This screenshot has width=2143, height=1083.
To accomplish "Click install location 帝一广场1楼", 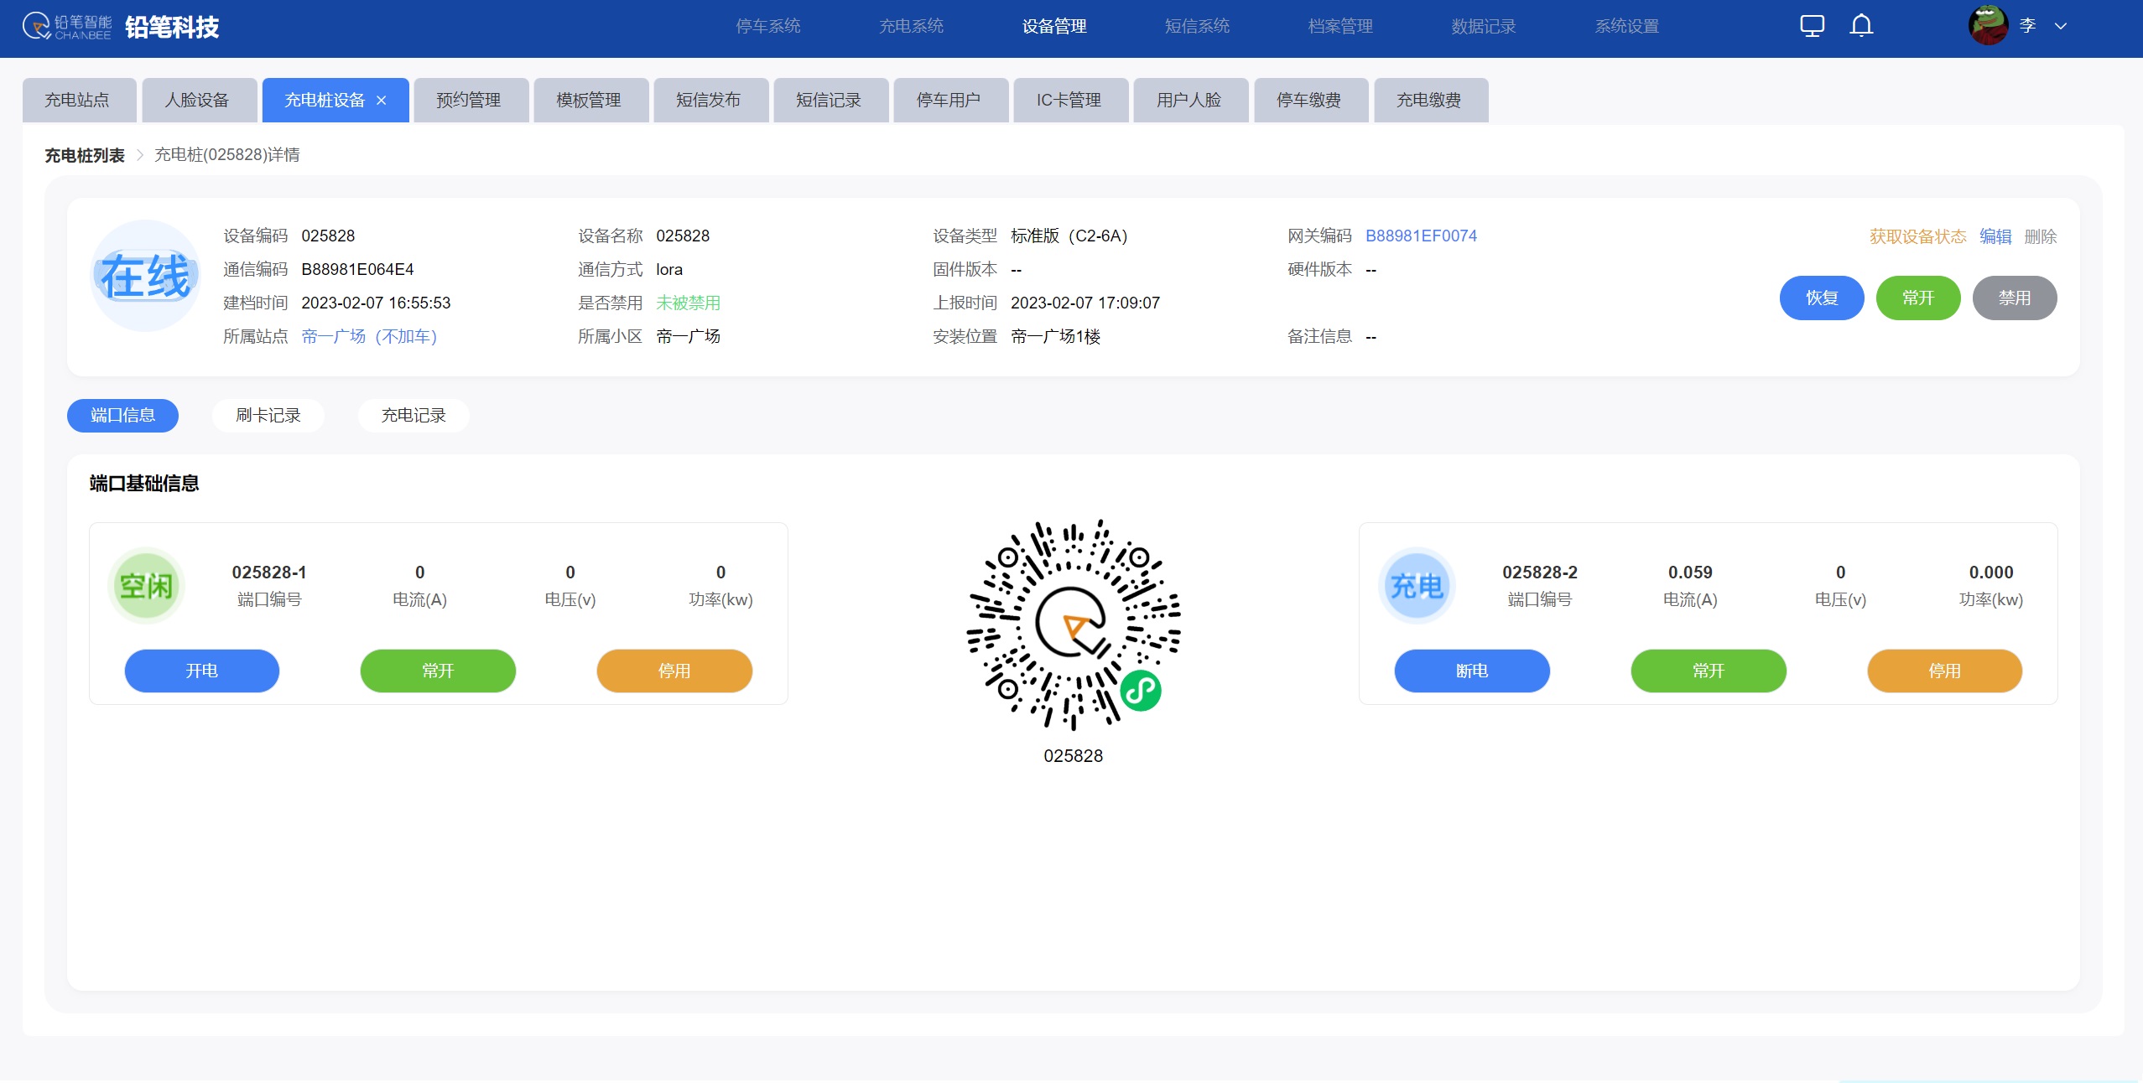I will 1056,337.
